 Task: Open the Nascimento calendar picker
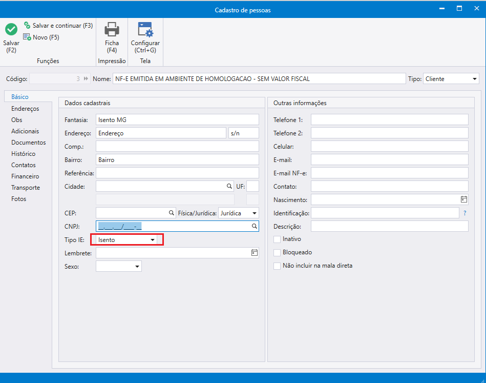tap(463, 199)
